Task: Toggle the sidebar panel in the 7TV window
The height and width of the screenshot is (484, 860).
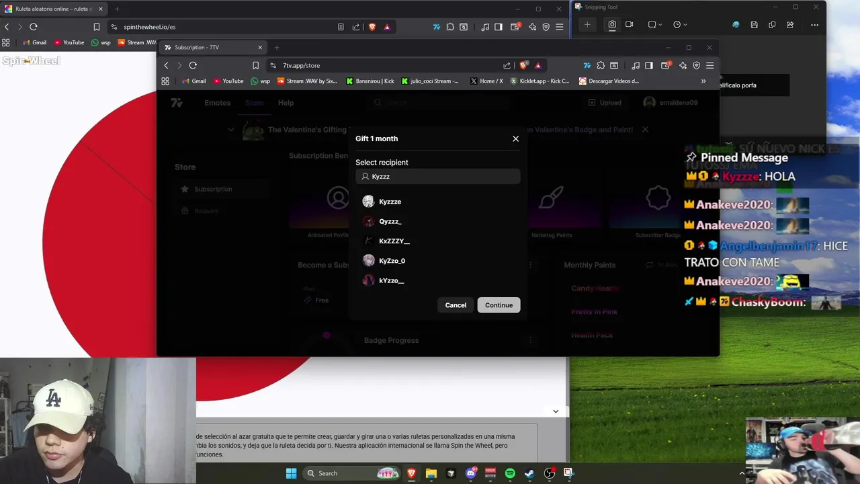Action: point(649,65)
